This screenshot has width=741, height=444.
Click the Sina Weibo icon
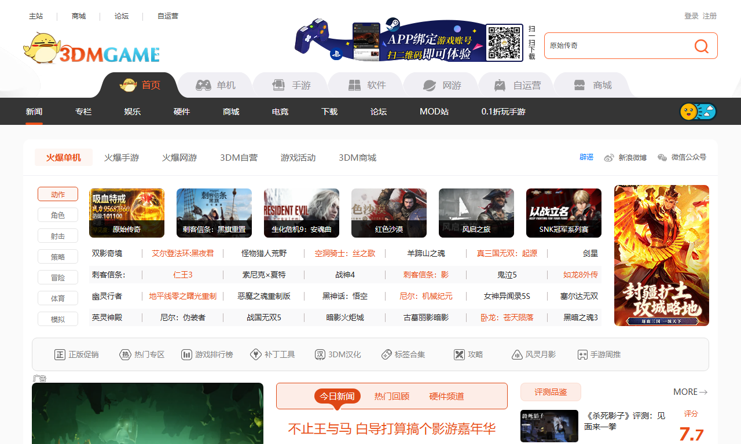[608, 158]
